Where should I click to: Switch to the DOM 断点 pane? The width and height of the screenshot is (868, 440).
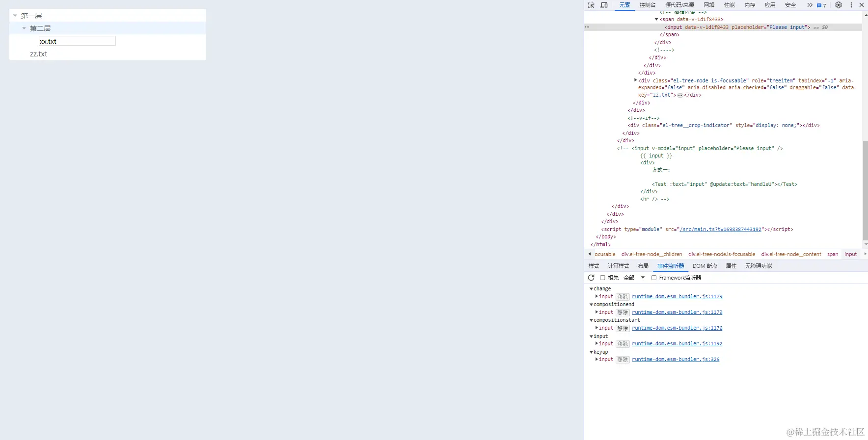click(x=705, y=266)
